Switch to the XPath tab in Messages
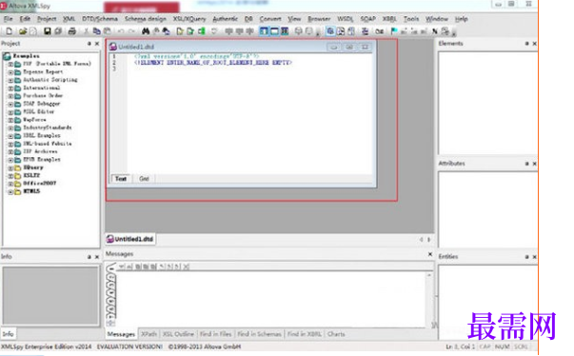Screen dimensions: 574x356 [149, 334]
